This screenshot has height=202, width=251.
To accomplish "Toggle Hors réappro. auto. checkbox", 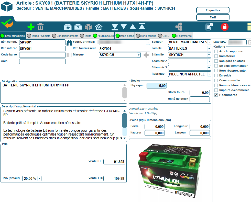I will pos(216,71).
